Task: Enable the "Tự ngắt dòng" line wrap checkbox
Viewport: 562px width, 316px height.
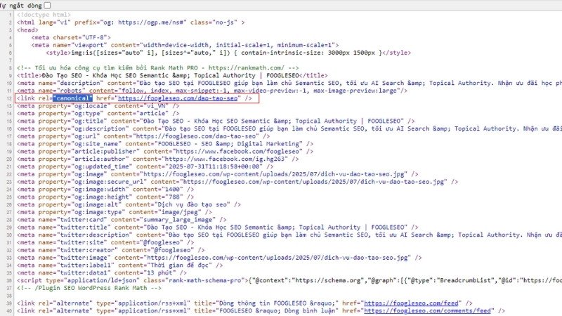Action: point(46,5)
